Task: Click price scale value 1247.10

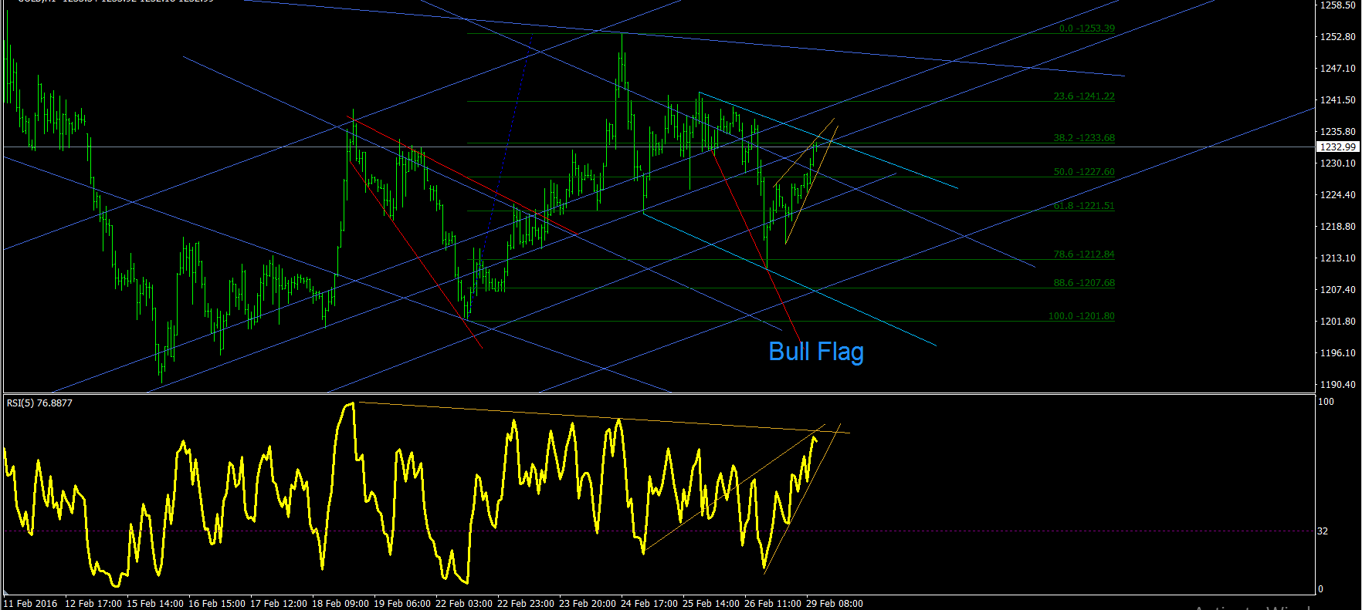Action: pos(1338,69)
